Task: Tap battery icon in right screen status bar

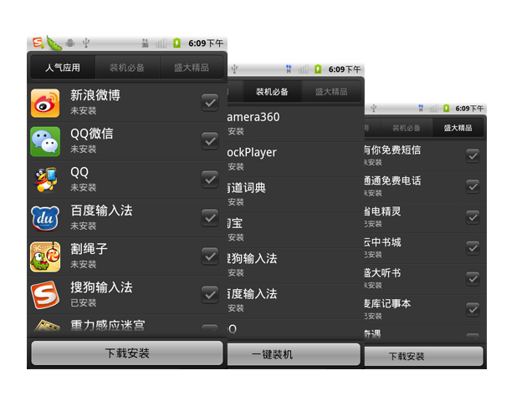Action: click(x=446, y=108)
